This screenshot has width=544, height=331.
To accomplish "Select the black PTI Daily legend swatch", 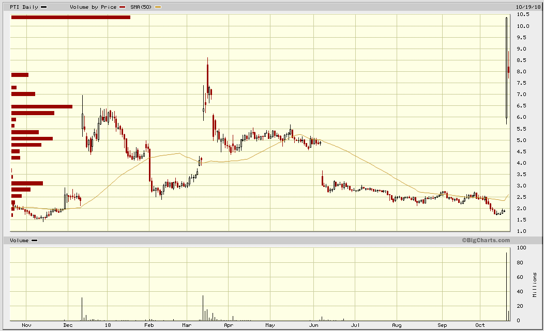I will [44, 7].
